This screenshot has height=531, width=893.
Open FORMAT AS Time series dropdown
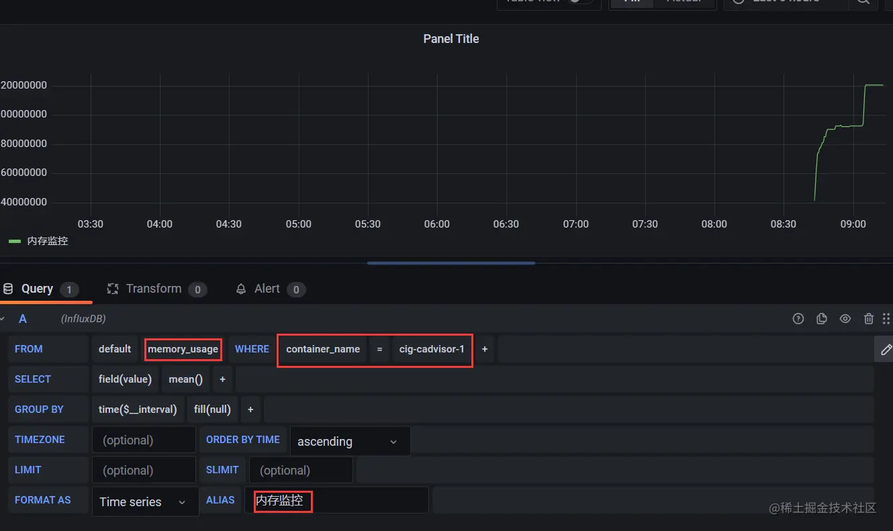pyautogui.click(x=145, y=501)
